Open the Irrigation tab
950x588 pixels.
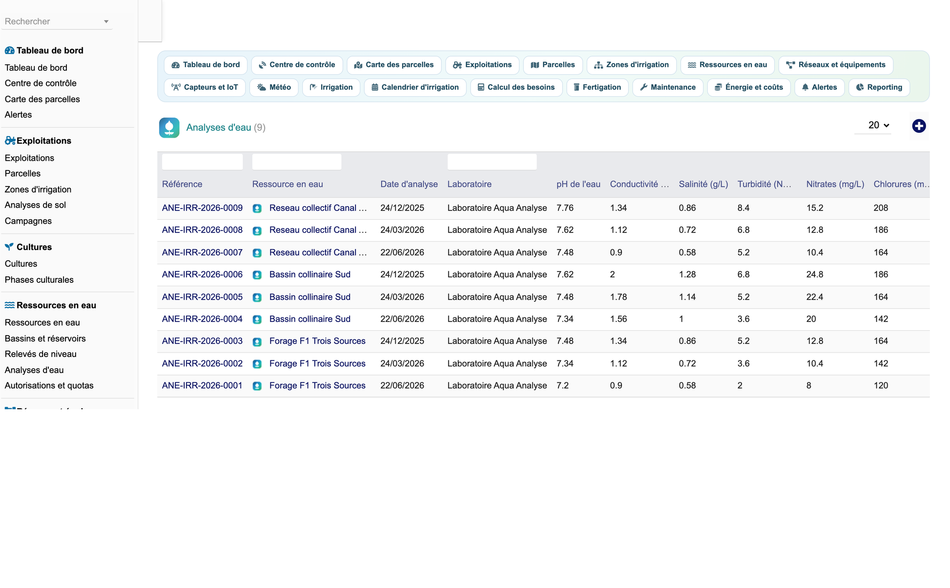pos(331,87)
